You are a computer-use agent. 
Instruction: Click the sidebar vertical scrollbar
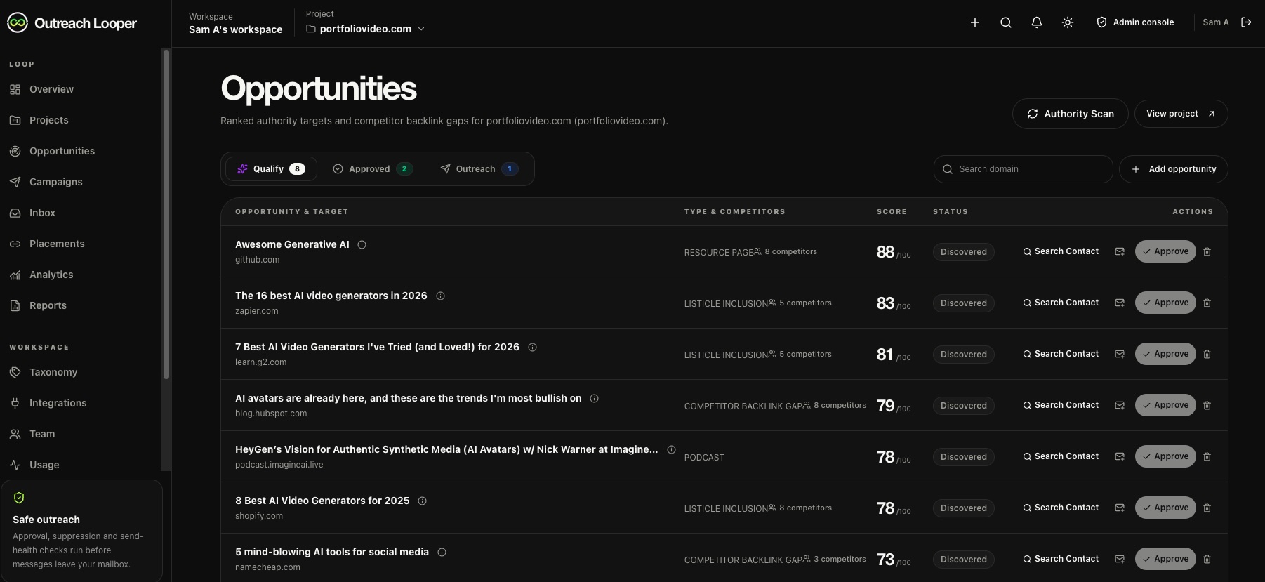click(166, 214)
